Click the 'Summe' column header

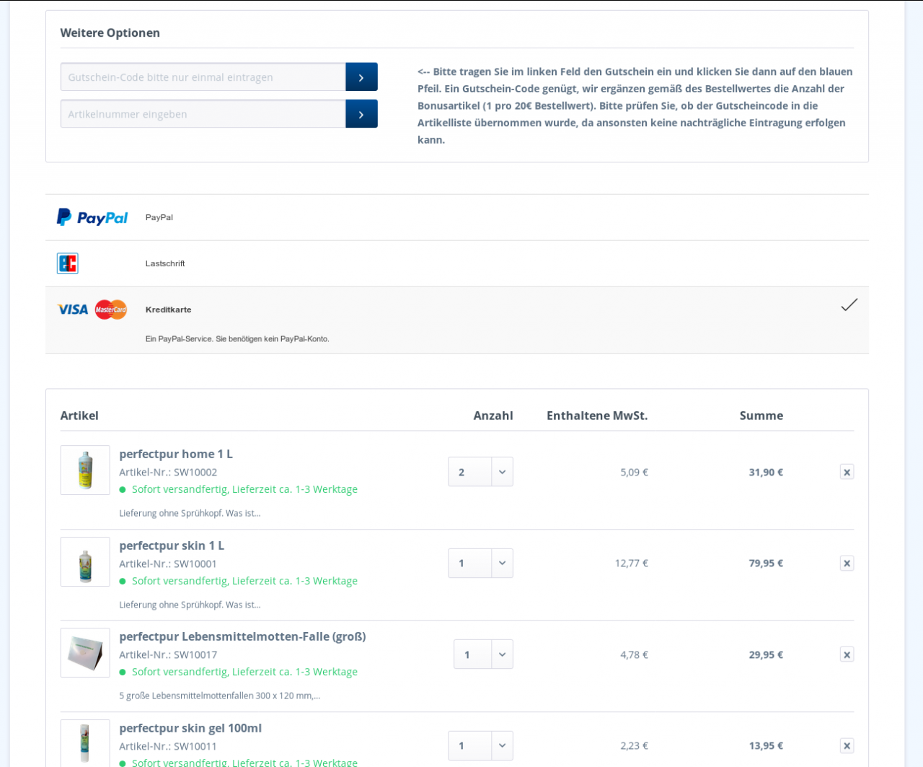(x=761, y=415)
